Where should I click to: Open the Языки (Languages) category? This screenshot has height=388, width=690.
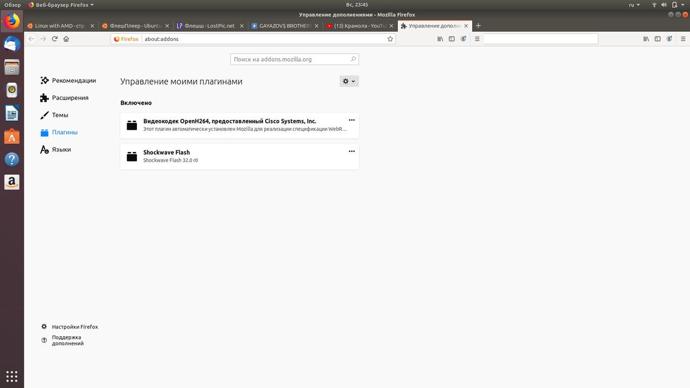click(56, 149)
